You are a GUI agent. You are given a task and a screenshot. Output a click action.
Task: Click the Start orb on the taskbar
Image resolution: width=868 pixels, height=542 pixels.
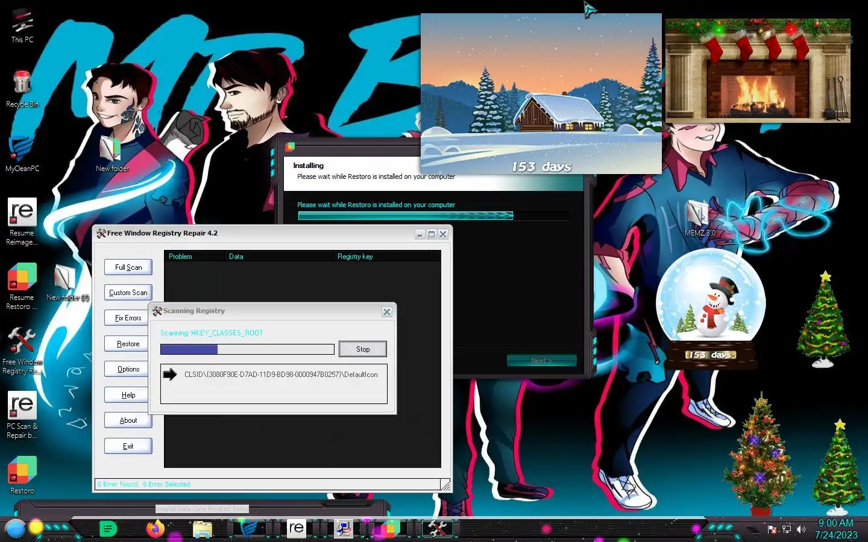coord(16,529)
